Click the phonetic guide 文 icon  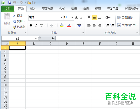coord(79,25)
